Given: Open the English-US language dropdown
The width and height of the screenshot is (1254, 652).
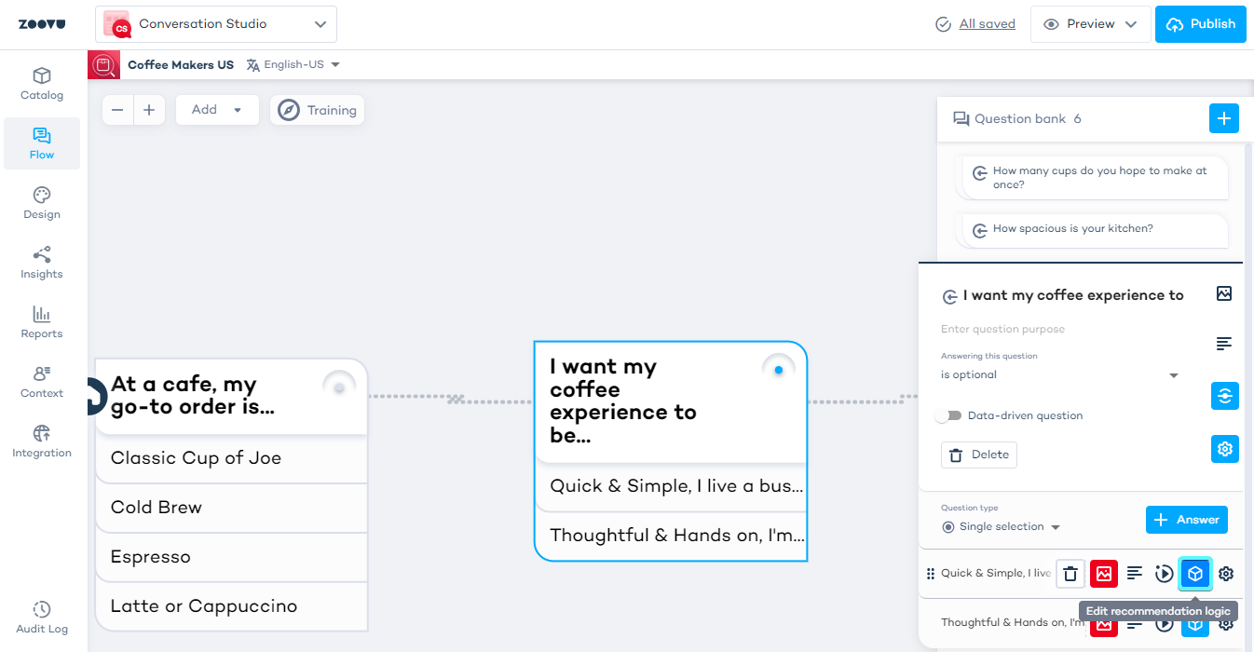Looking at the screenshot, I should pos(293,63).
